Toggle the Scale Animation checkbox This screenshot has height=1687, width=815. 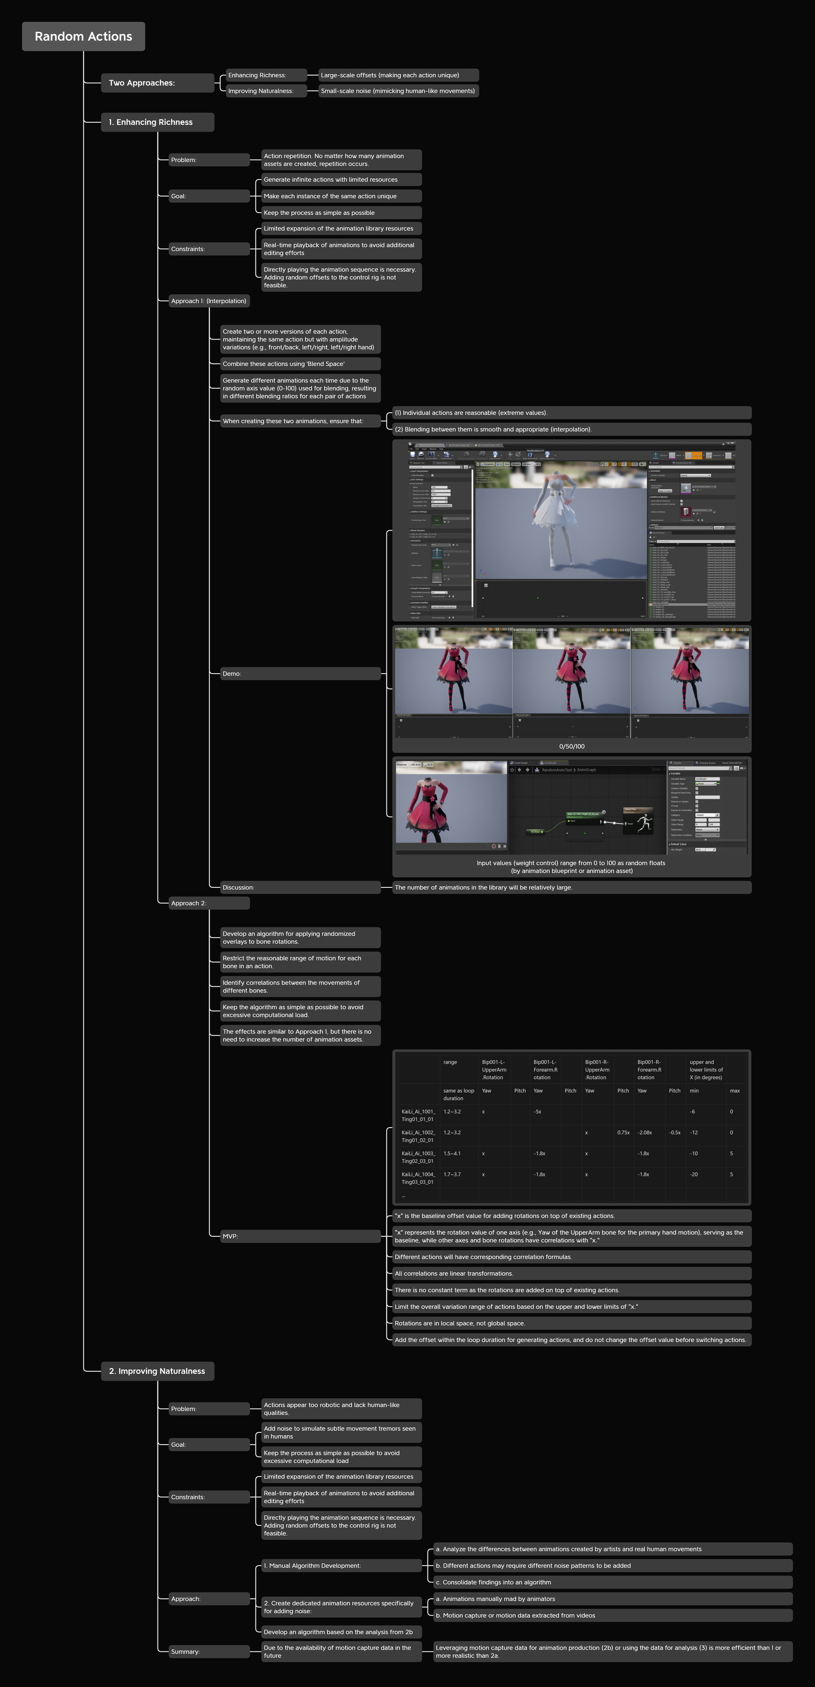[433, 475]
